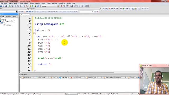Rebuild the project with the blue arrows icon

(38, 6)
